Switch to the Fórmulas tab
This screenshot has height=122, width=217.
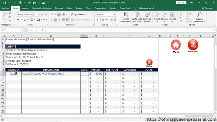coord(59,8)
